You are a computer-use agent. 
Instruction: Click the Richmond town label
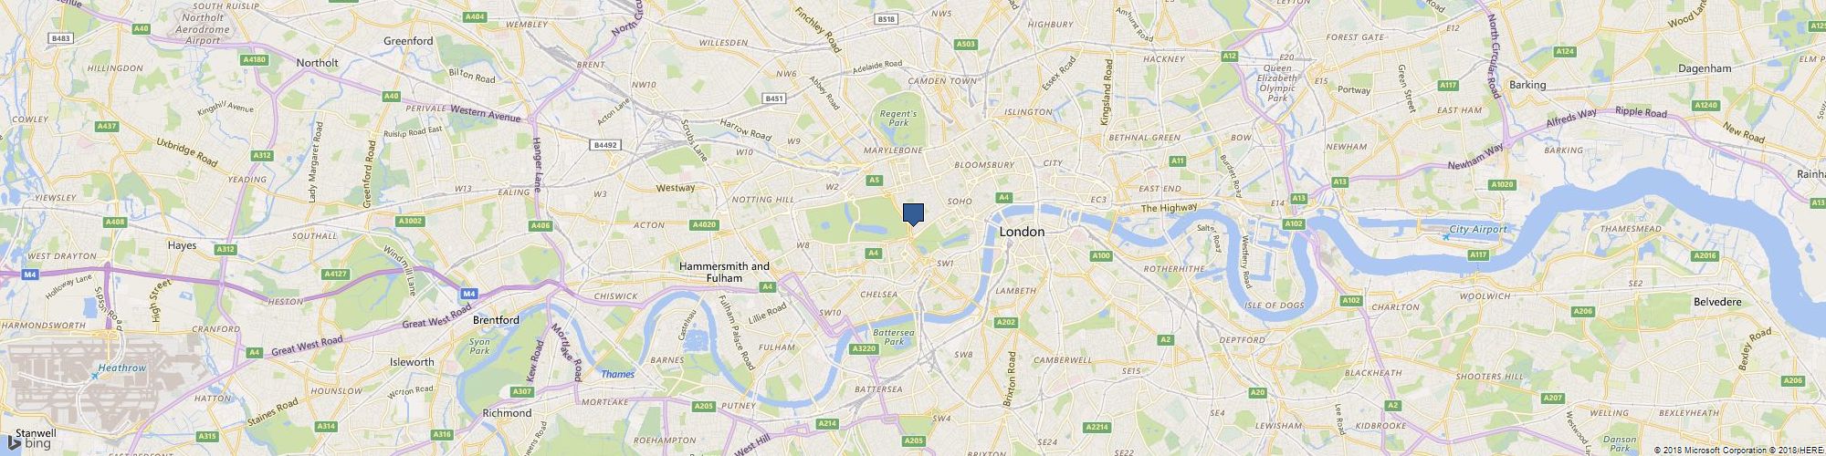[507, 412]
